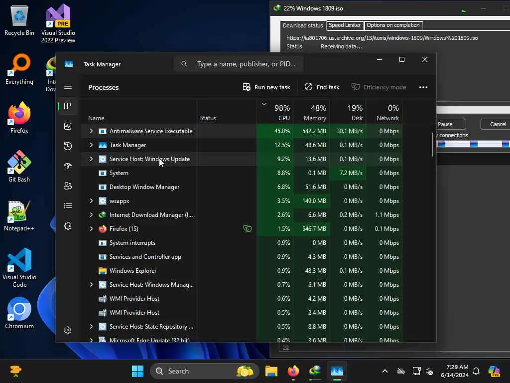Expand Service Host: Windows Update row
The width and height of the screenshot is (510, 383).
coord(91,159)
